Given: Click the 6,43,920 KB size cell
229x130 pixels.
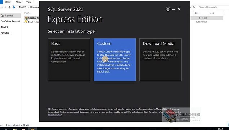Looking at the screenshot, I should coord(201,22).
